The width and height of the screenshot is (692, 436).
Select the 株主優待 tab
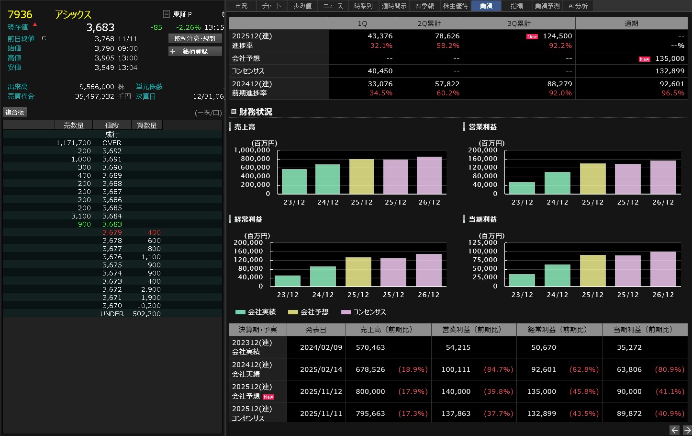tap(455, 6)
